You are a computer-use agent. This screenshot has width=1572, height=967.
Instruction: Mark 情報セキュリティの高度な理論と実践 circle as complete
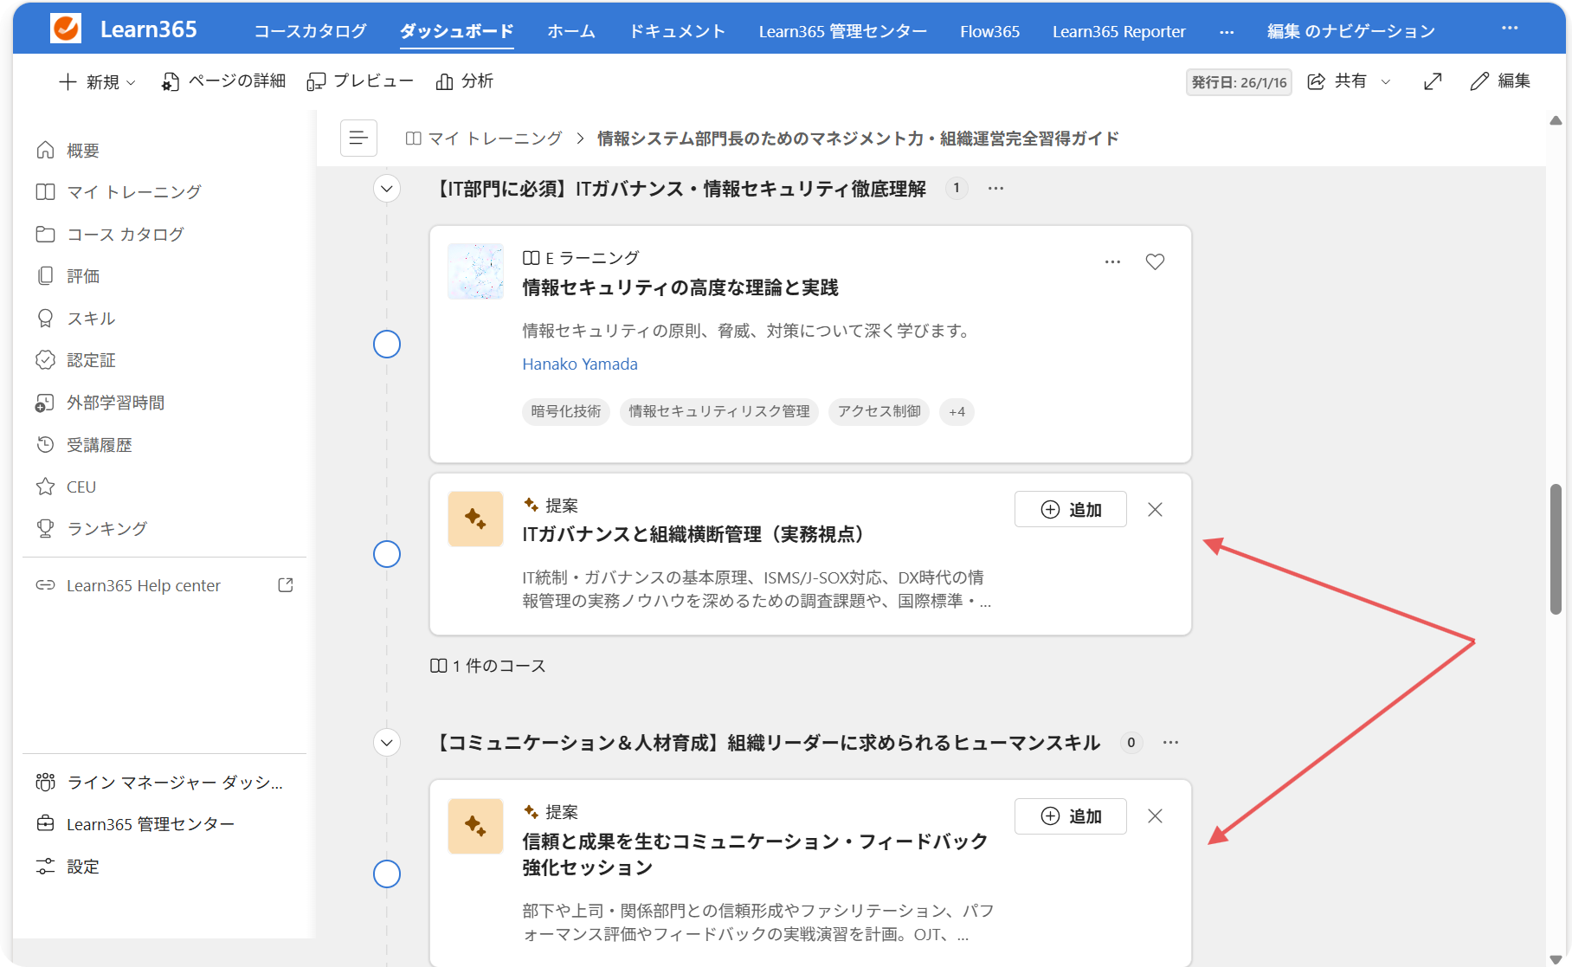[387, 345]
